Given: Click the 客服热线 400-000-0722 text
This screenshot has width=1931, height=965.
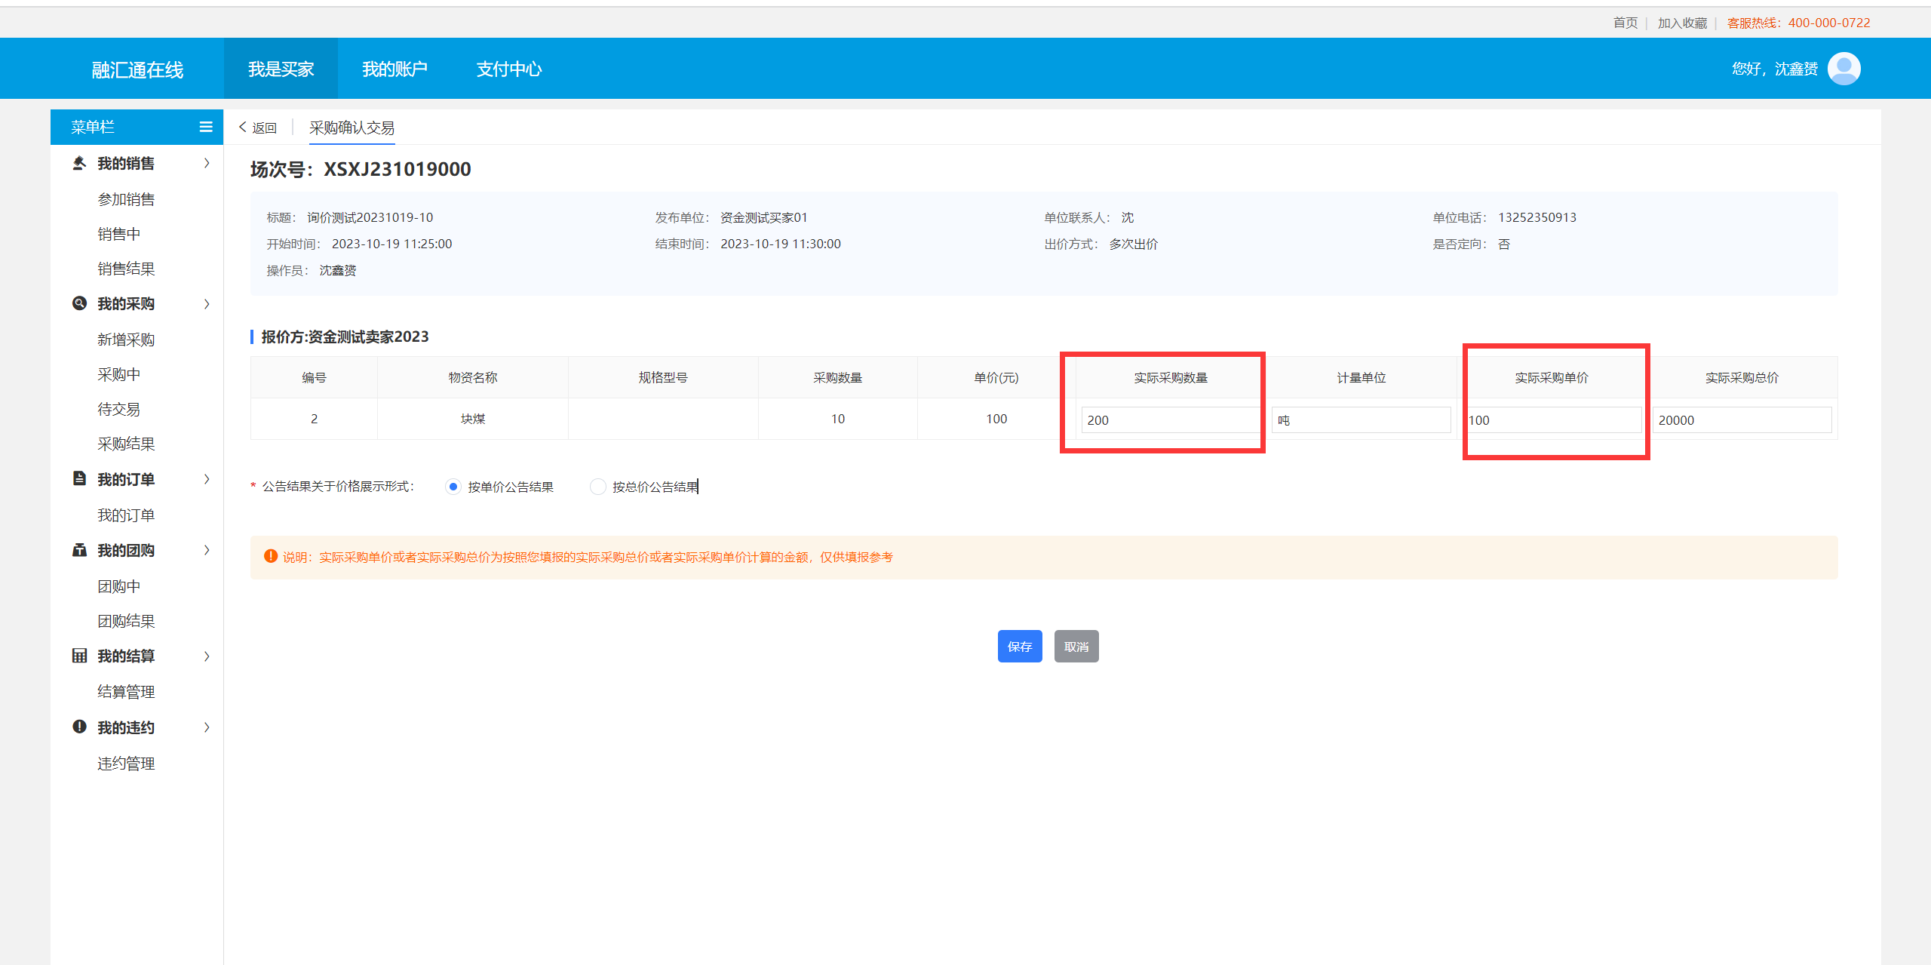Looking at the screenshot, I should pos(1798,23).
